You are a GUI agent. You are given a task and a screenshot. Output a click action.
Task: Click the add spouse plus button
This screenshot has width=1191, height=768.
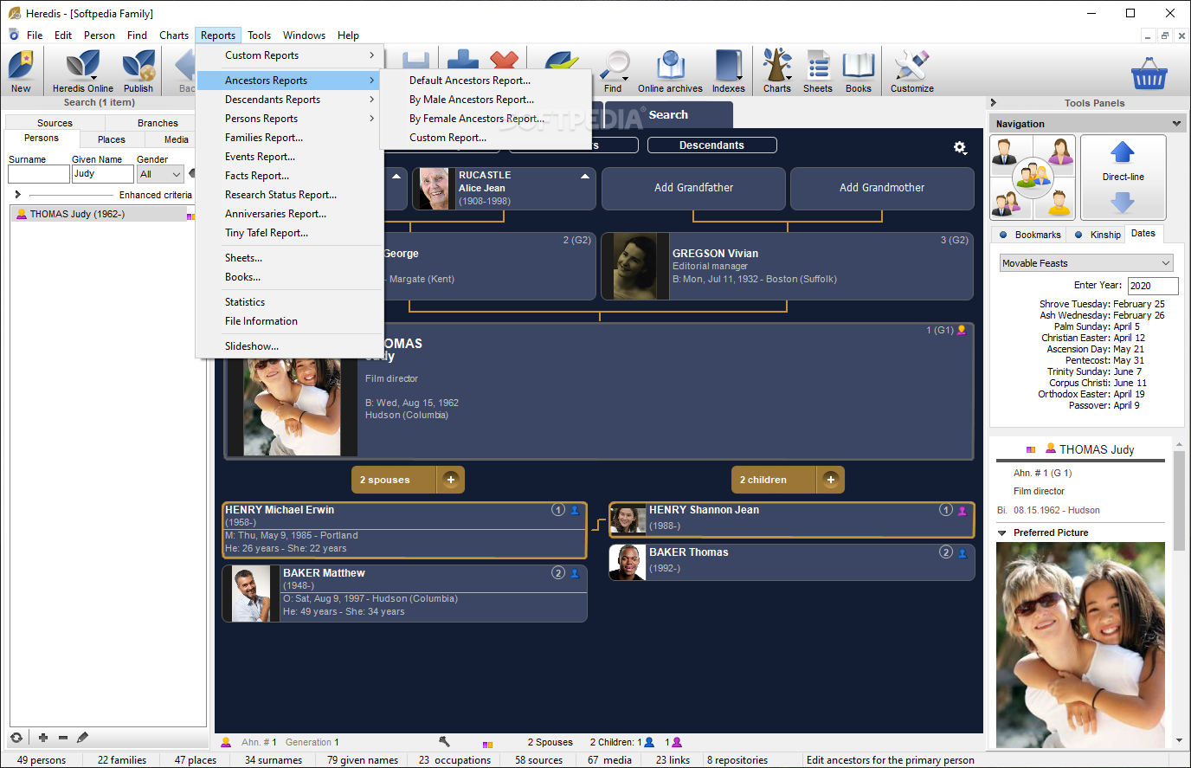pos(451,480)
